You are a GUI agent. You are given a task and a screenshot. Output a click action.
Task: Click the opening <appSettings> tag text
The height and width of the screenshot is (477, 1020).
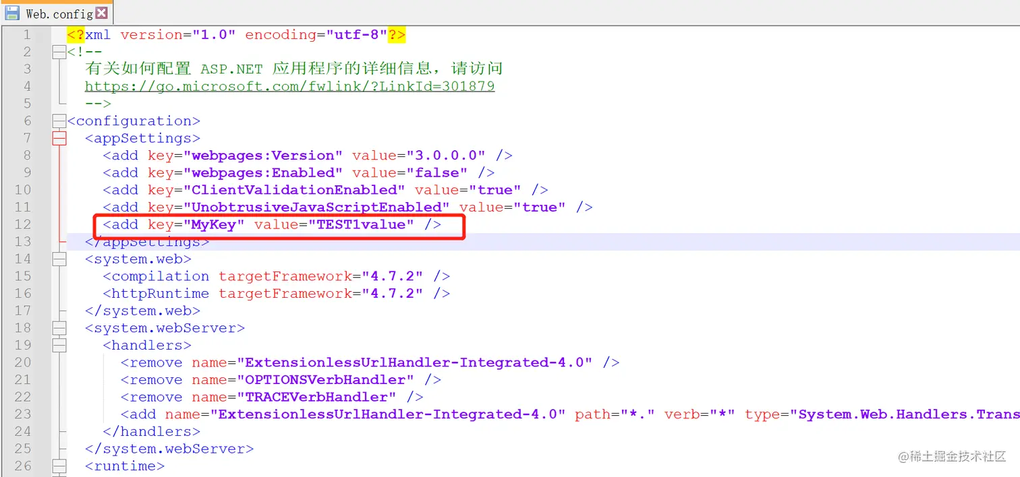tap(142, 138)
